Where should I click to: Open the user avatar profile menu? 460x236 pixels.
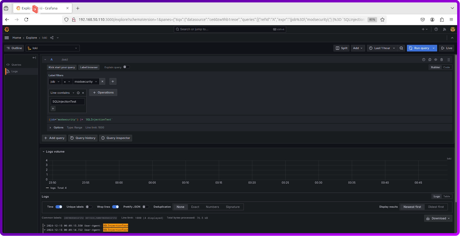point(453,29)
